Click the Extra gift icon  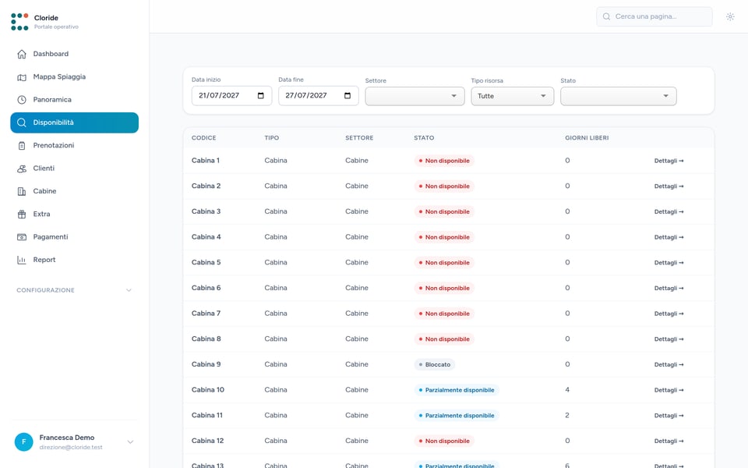click(22, 214)
